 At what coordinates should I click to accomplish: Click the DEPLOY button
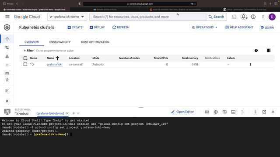click(97, 27)
